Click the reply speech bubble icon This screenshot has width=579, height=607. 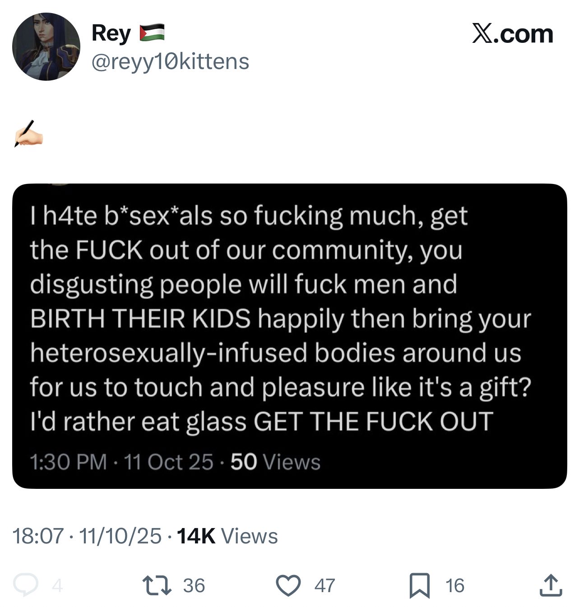(26, 585)
